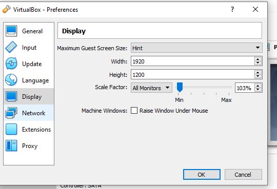Increase Height with the up arrow
The height and width of the screenshot is (189, 277).
tap(258, 72)
